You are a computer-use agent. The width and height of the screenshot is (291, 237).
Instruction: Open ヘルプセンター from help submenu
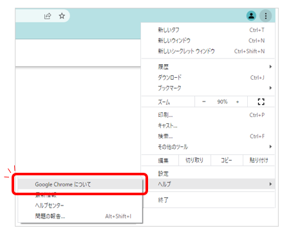pos(80,206)
